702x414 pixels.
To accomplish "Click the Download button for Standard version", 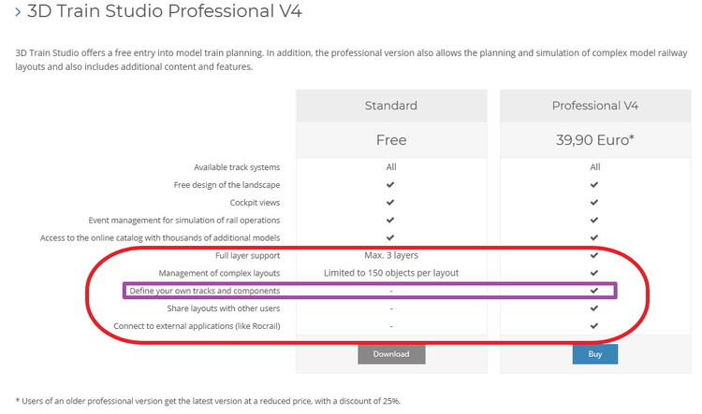I will 391,354.
